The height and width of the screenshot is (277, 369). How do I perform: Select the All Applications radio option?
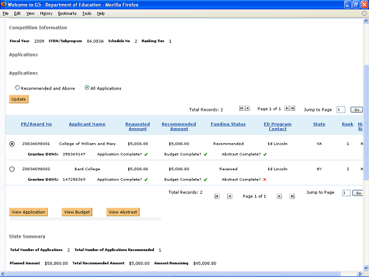pos(87,88)
